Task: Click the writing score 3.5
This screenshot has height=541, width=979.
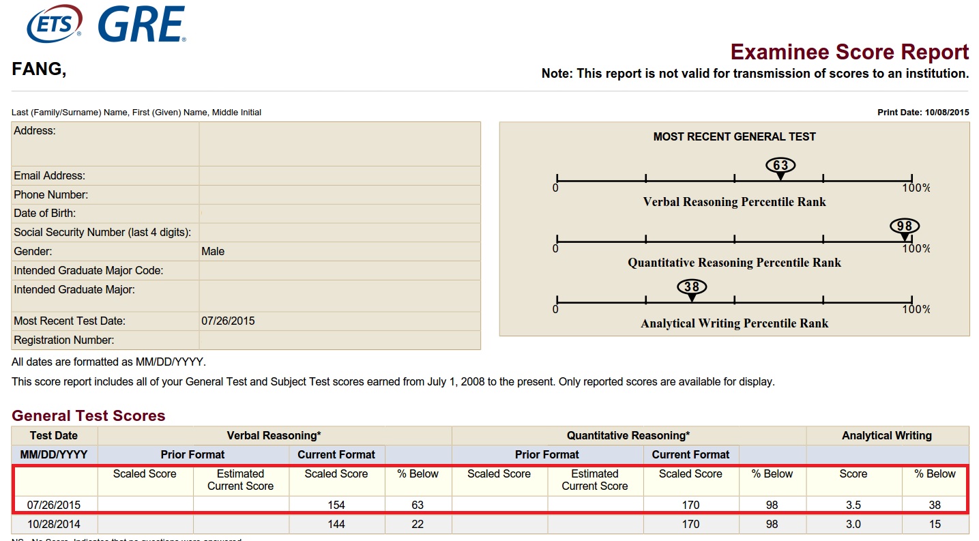Action: point(853,505)
